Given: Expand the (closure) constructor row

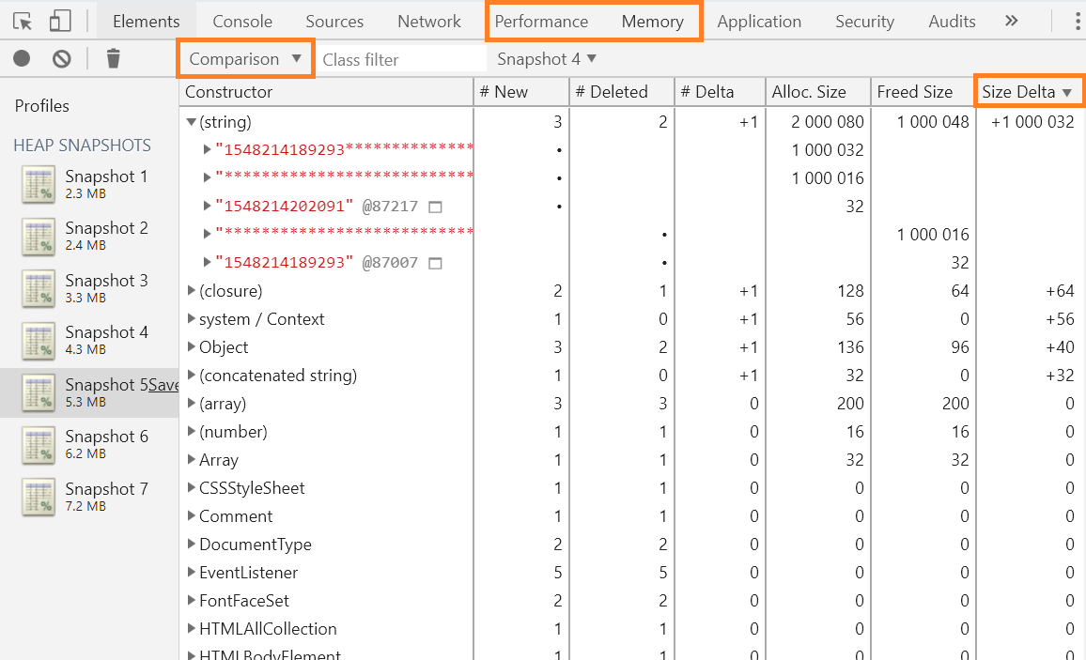Looking at the screenshot, I should pos(192,291).
